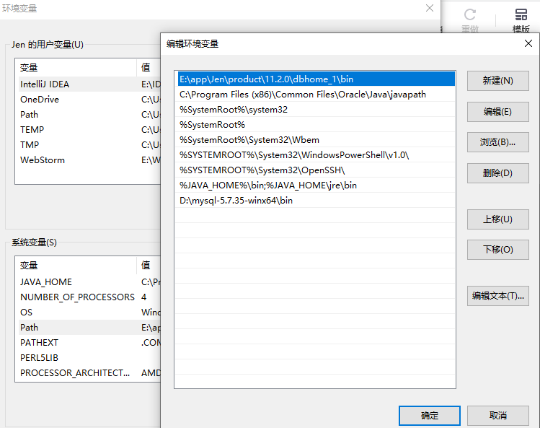Select the %SystemRoot%\System32\Wbem entry
The height and width of the screenshot is (428, 540).
pos(317,140)
